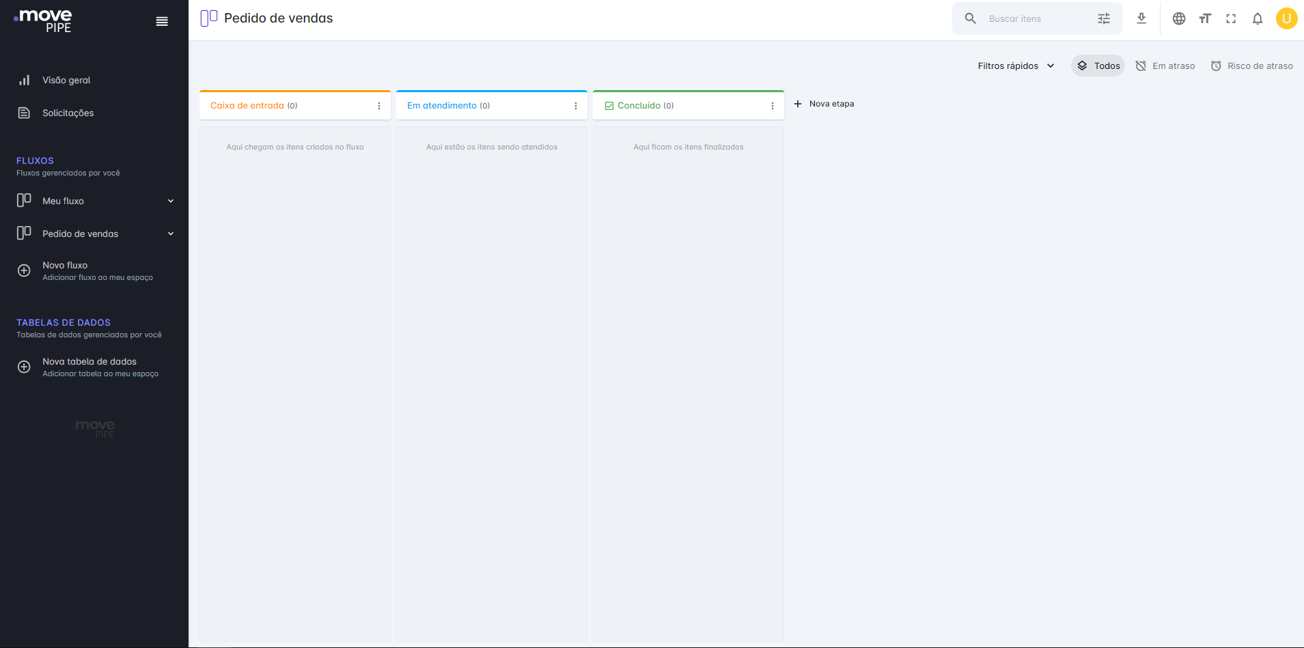Add a Nova etapa to board
The image size is (1304, 648).
pyautogui.click(x=824, y=104)
